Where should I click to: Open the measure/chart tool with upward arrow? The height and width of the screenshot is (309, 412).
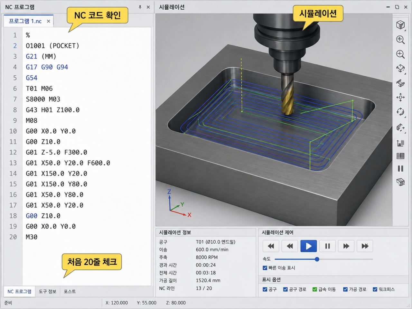click(x=400, y=143)
